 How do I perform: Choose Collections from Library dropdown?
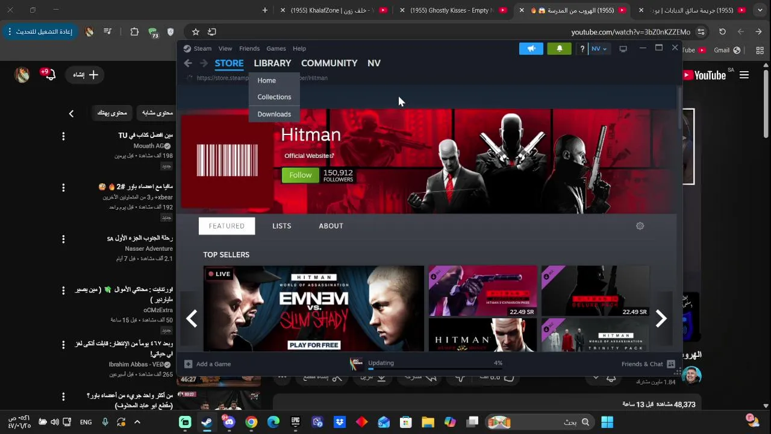click(x=274, y=97)
